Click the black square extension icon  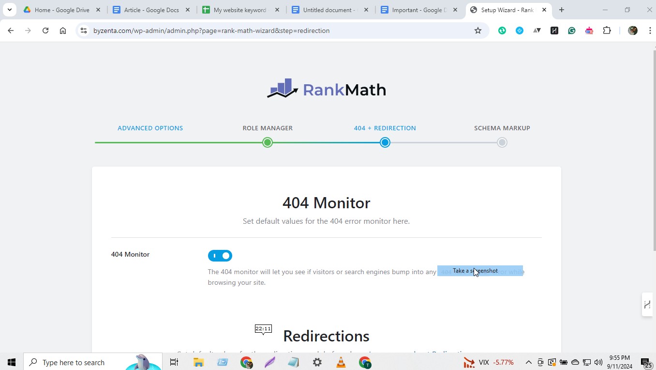(x=554, y=31)
